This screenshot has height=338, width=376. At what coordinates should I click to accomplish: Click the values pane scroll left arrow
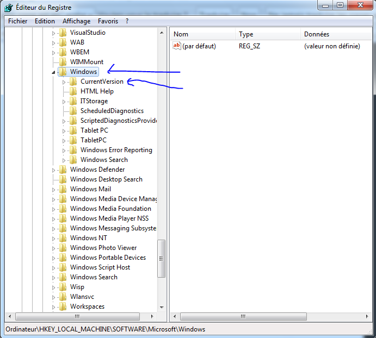click(175, 316)
